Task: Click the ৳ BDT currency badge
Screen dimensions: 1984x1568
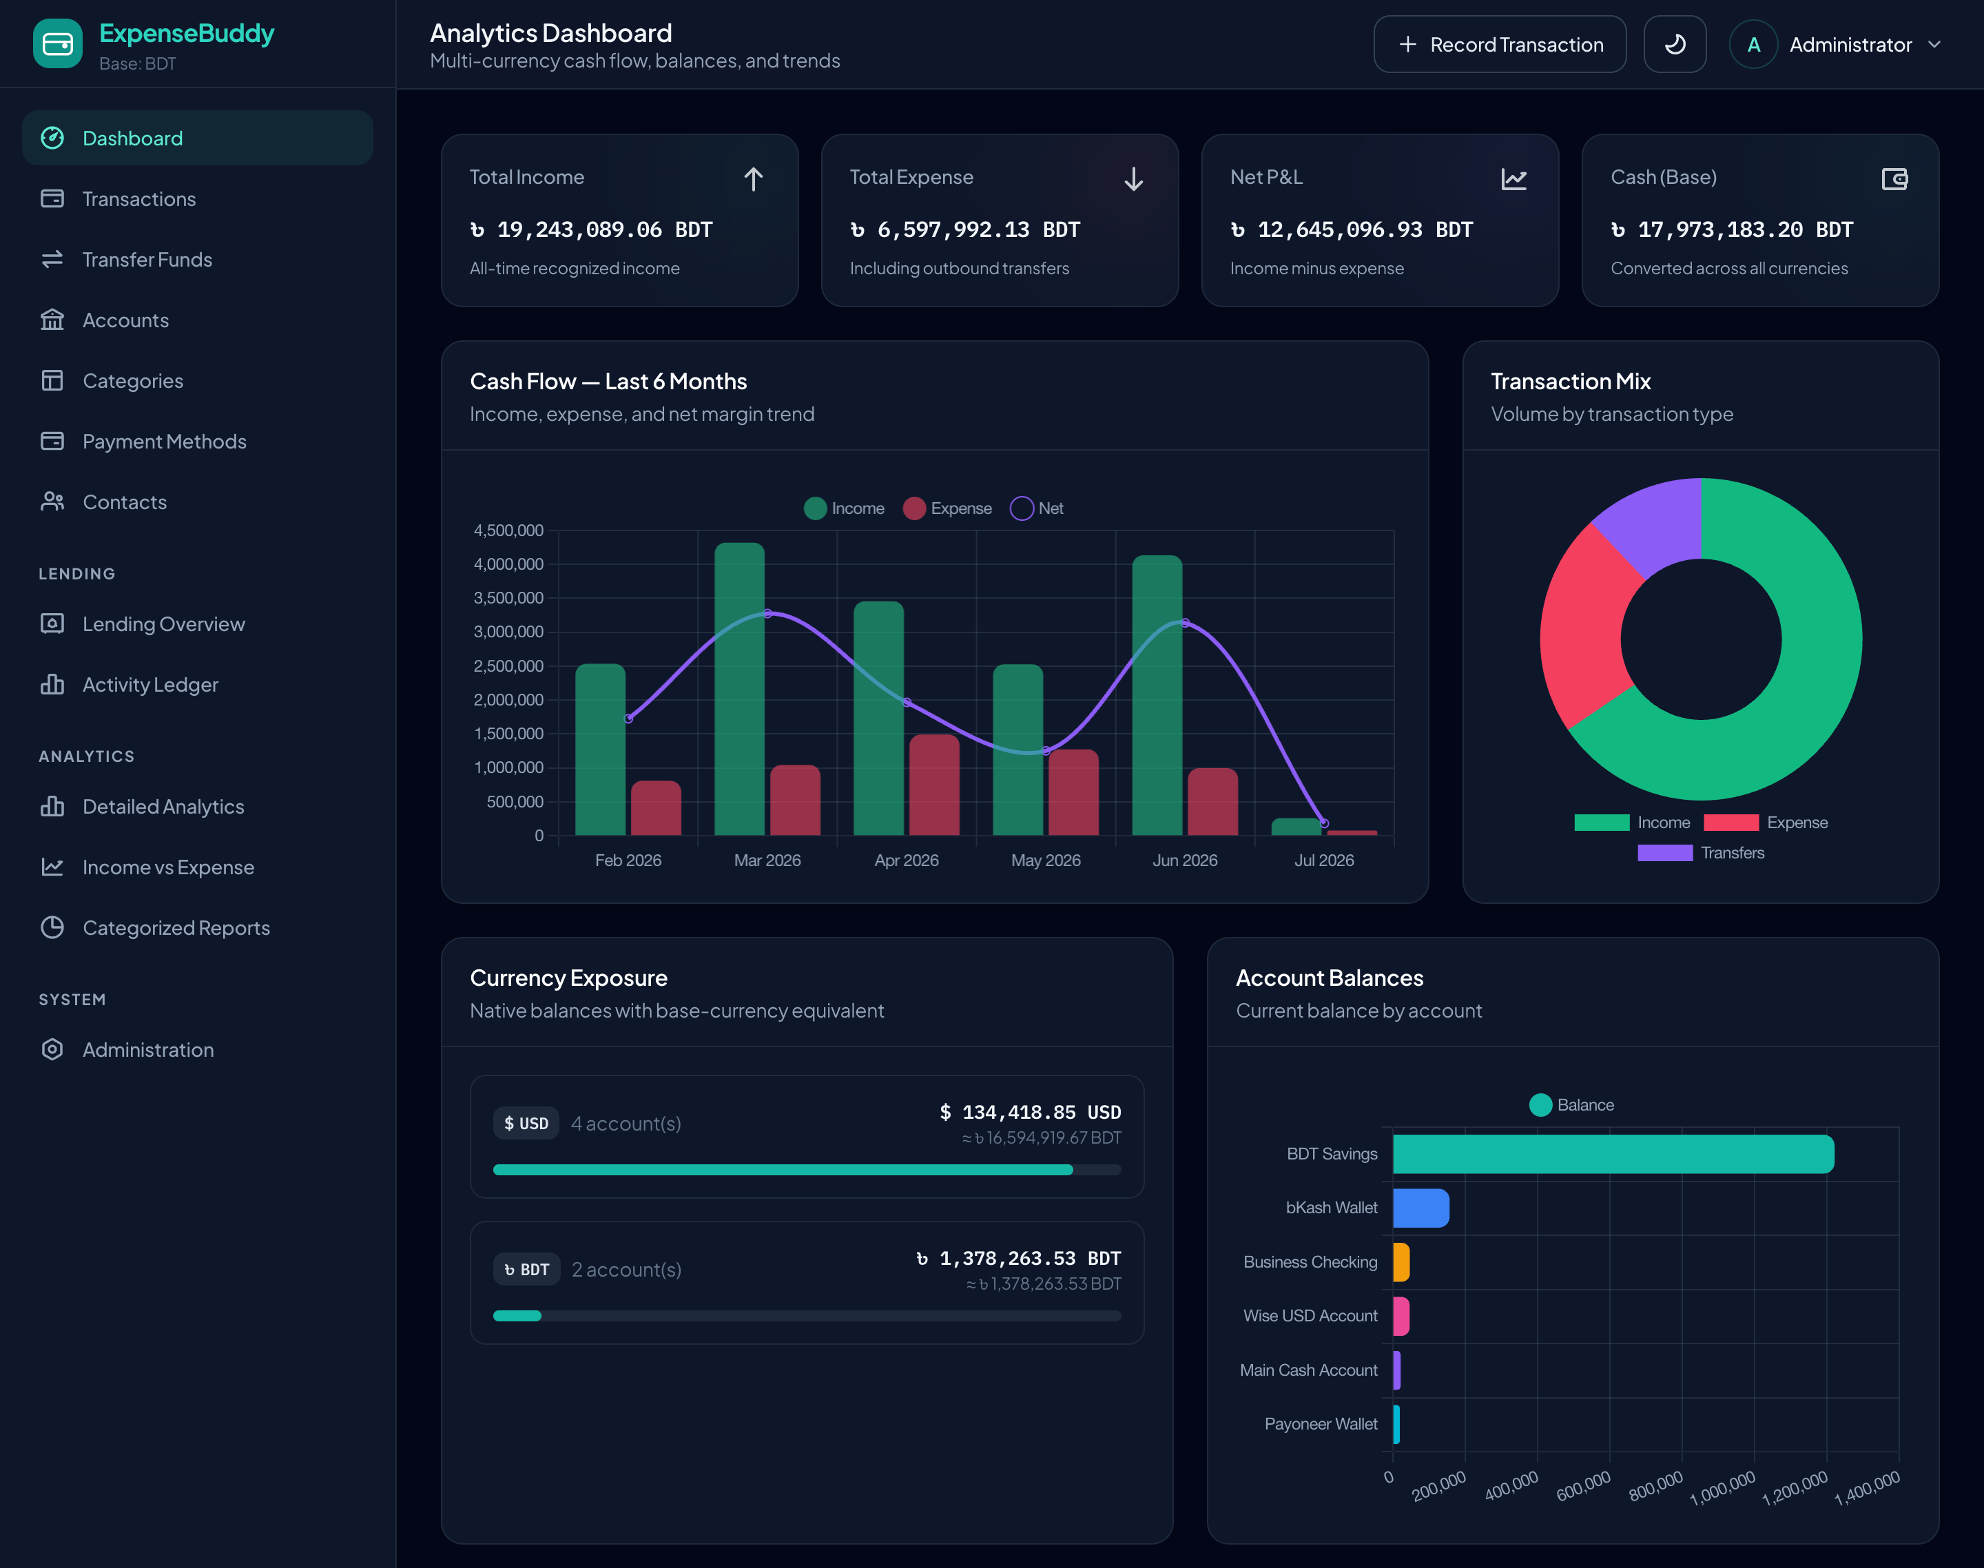Action: coord(527,1270)
